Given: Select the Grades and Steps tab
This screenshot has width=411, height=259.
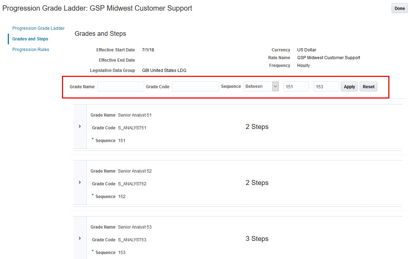Looking at the screenshot, I should (x=30, y=39).
